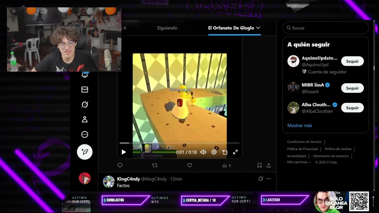View tweet analytics showing 9 views

tap(227, 166)
